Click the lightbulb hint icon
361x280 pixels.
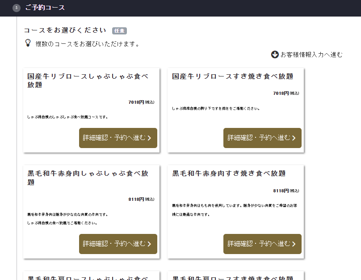pos(28,43)
